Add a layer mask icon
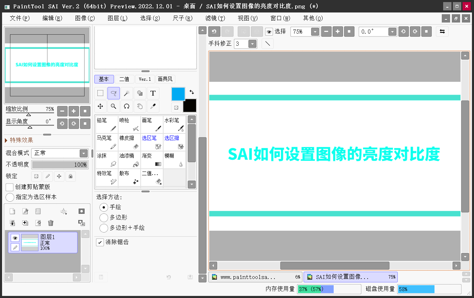The width and height of the screenshot is (474, 298). (x=81, y=211)
